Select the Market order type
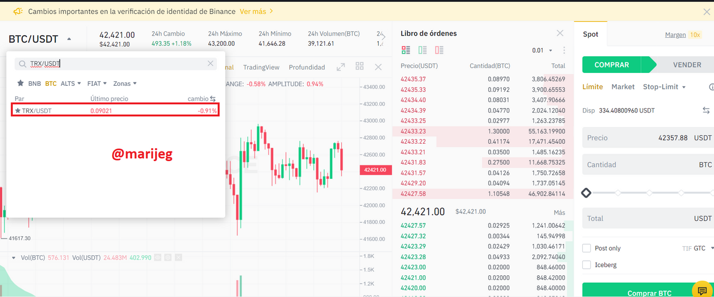The height and width of the screenshot is (297, 714). (x=623, y=87)
